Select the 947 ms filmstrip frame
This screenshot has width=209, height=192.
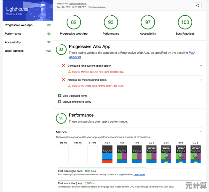[93, 154]
